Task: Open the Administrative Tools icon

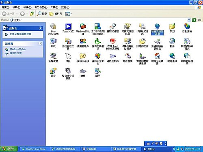Action: [x=68, y=44]
